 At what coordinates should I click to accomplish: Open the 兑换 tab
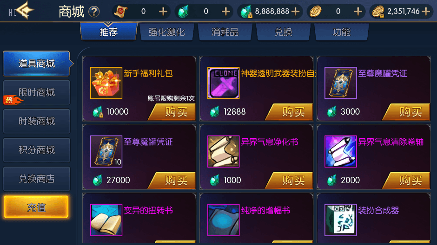[284, 32]
